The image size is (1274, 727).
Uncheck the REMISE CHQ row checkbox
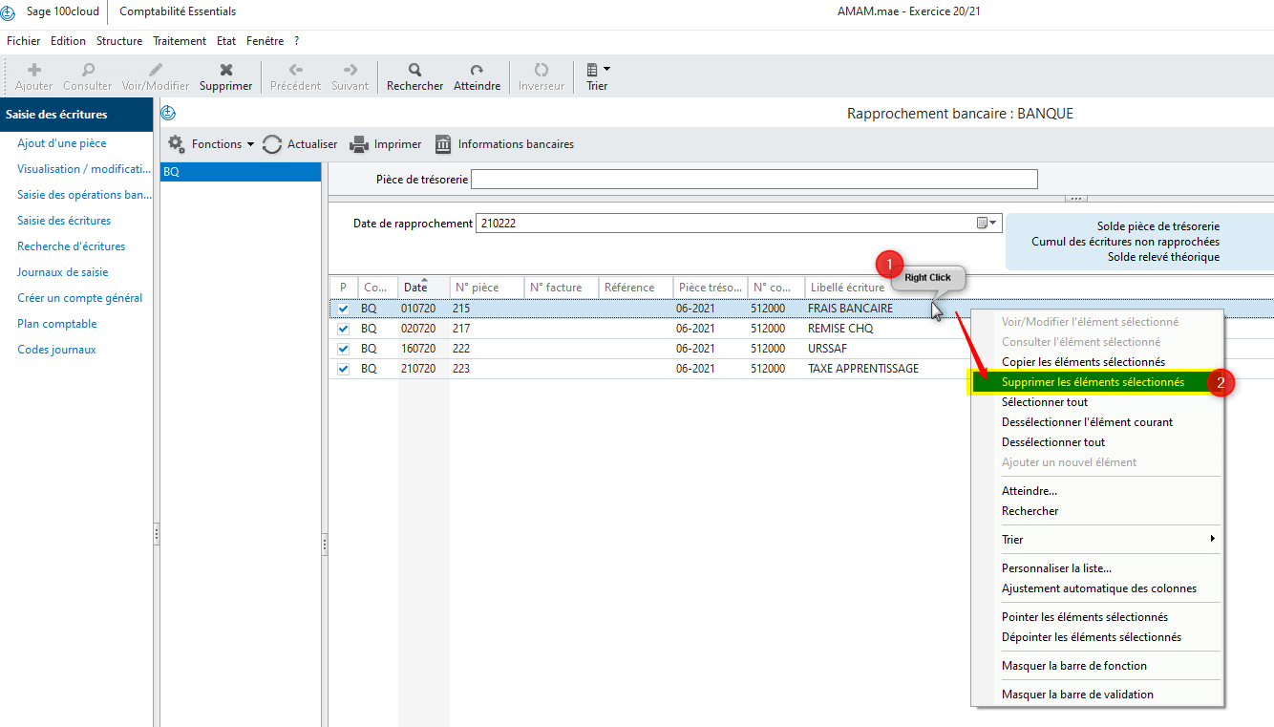point(344,329)
